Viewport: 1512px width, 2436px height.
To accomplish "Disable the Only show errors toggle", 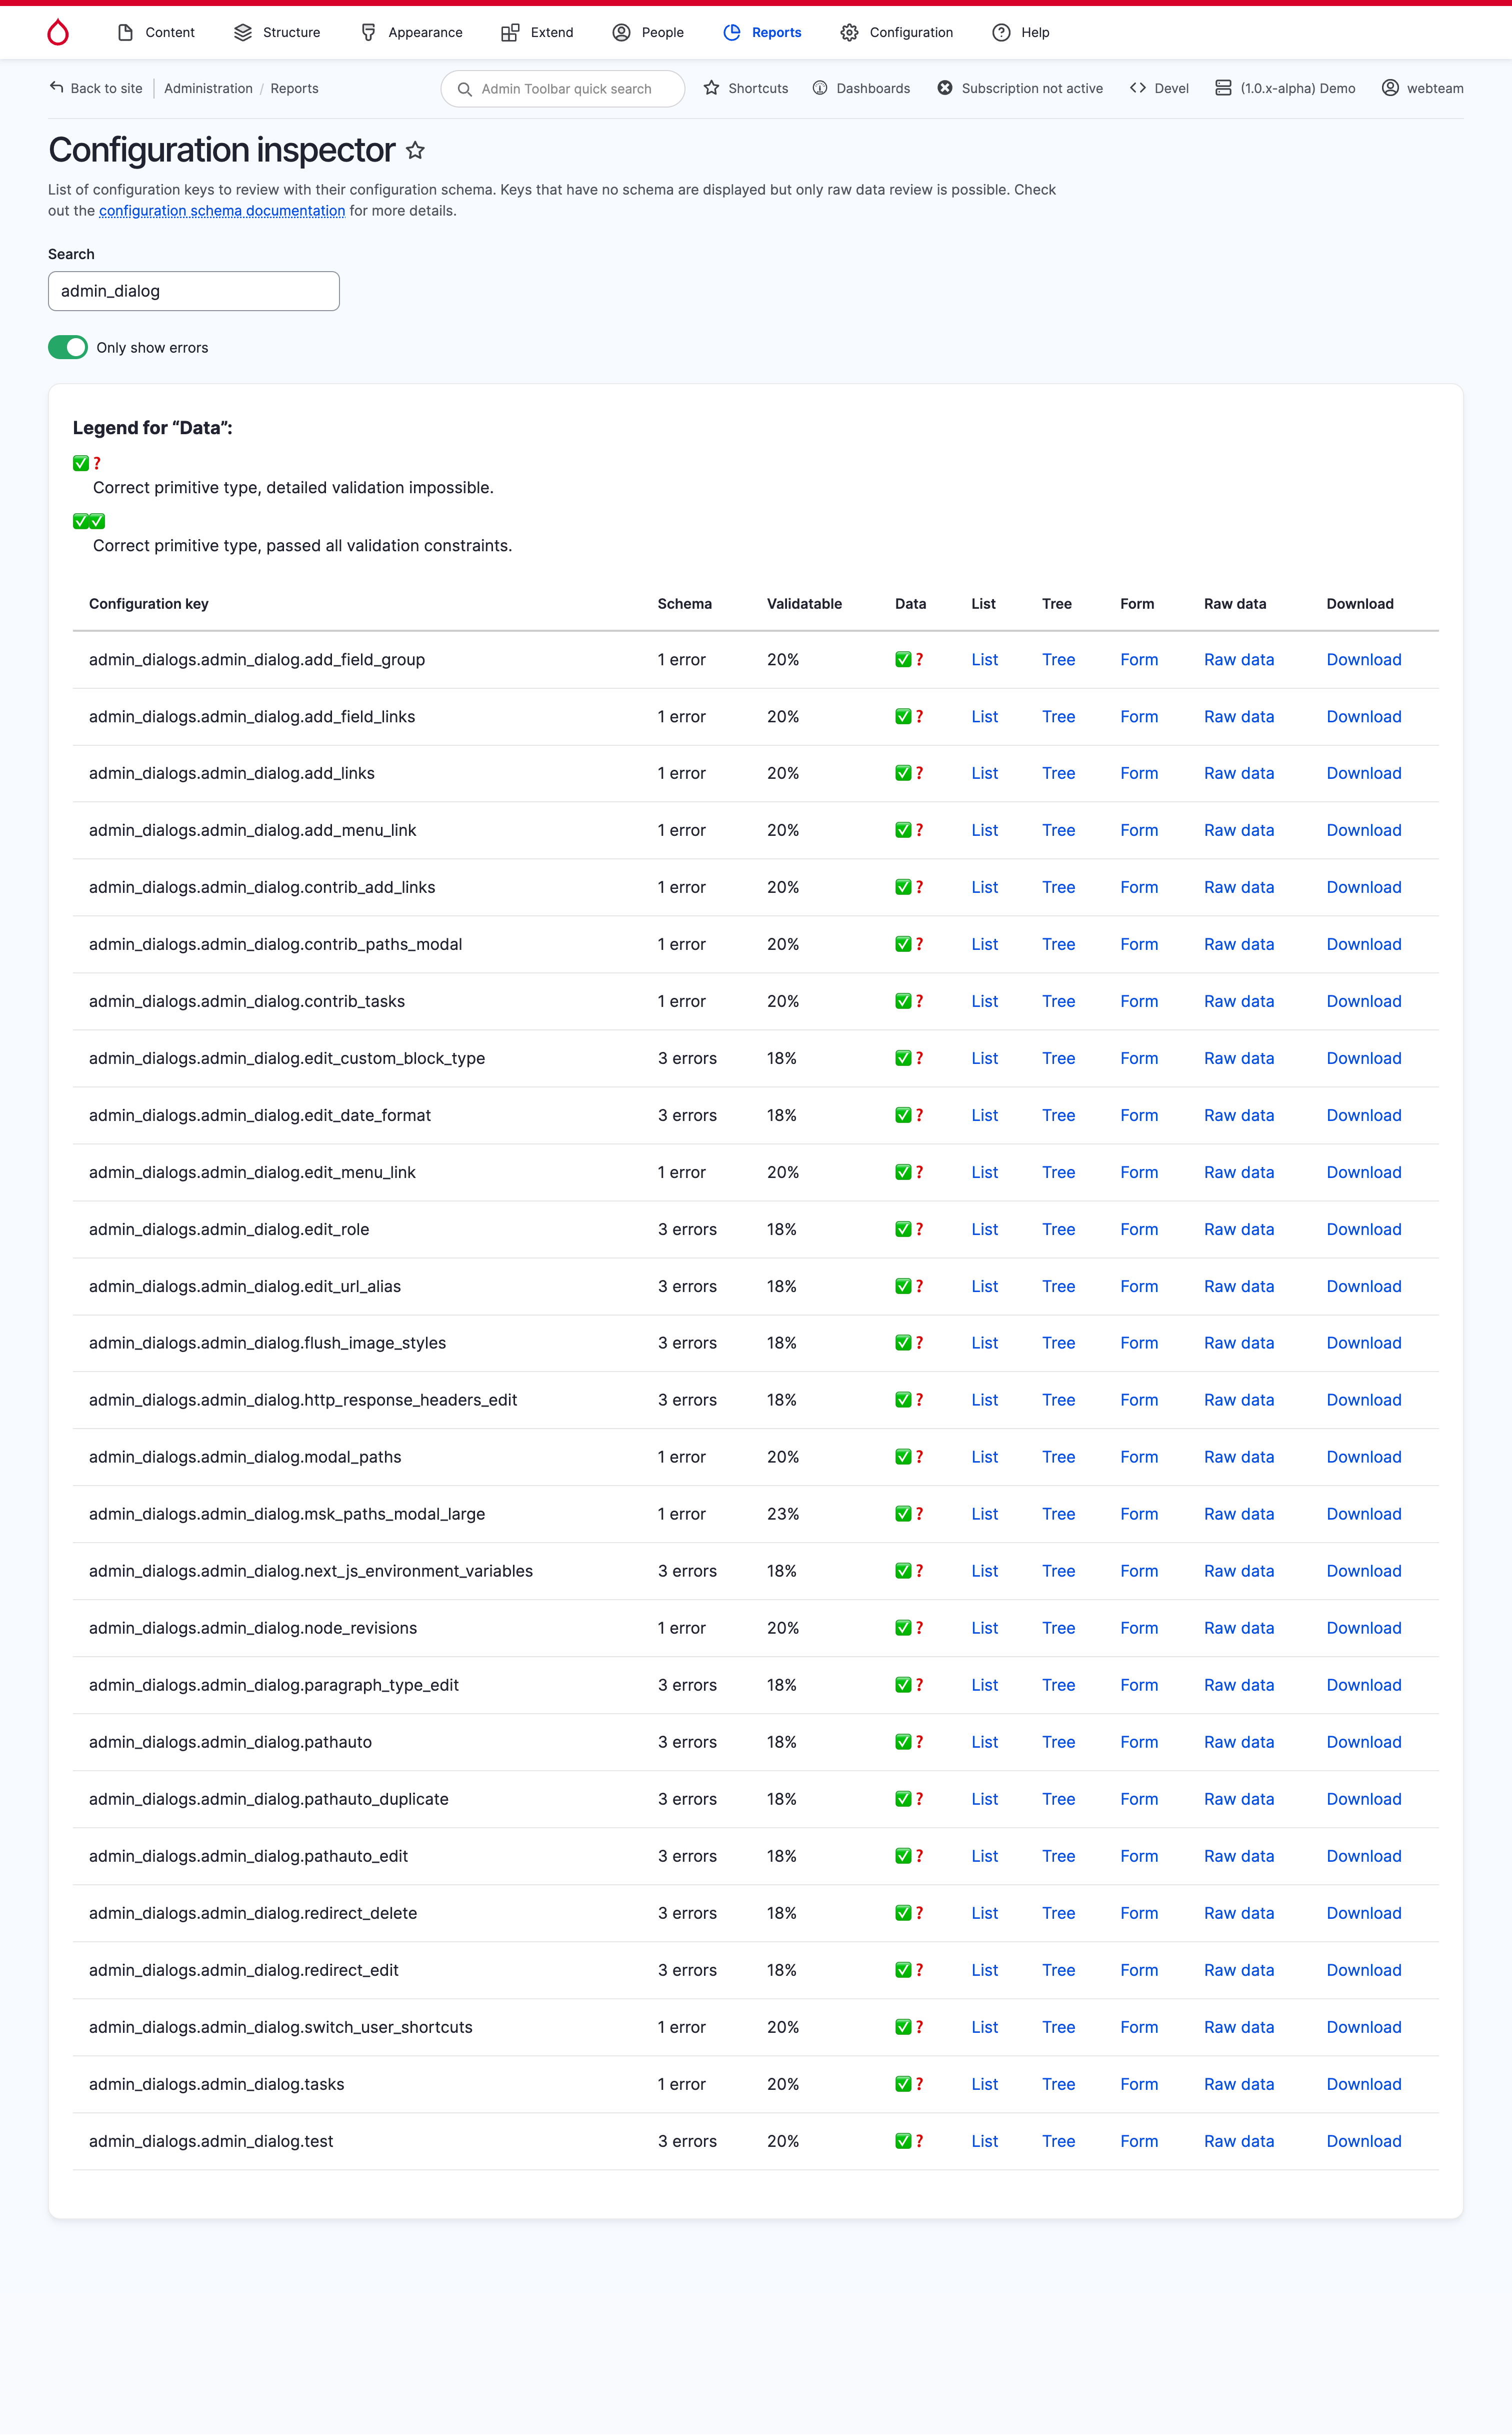I will (x=68, y=347).
